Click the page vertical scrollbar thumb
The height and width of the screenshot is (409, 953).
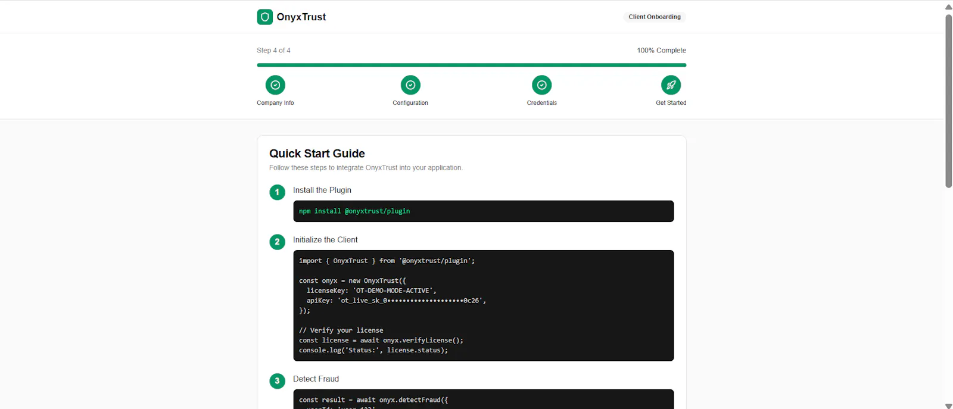(949, 101)
